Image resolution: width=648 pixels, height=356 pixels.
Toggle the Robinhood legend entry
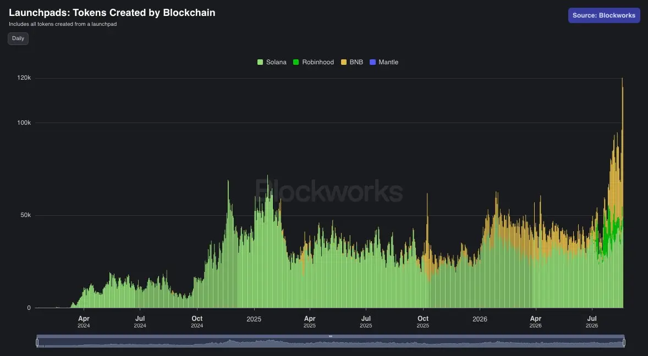pyautogui.click(x=313, y=62)
